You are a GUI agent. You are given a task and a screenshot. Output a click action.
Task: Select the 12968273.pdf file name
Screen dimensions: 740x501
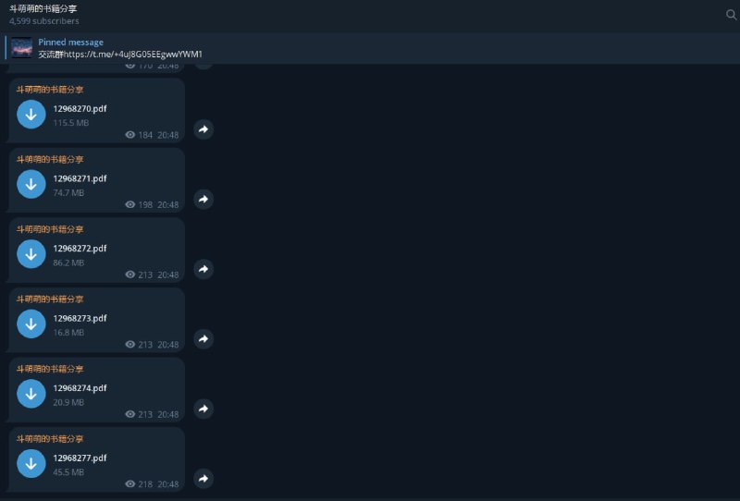(80, 318)
